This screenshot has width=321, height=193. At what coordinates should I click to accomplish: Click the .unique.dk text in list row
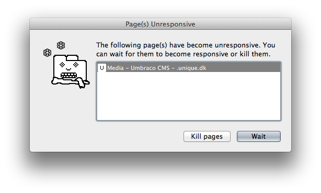pos(191,68)
